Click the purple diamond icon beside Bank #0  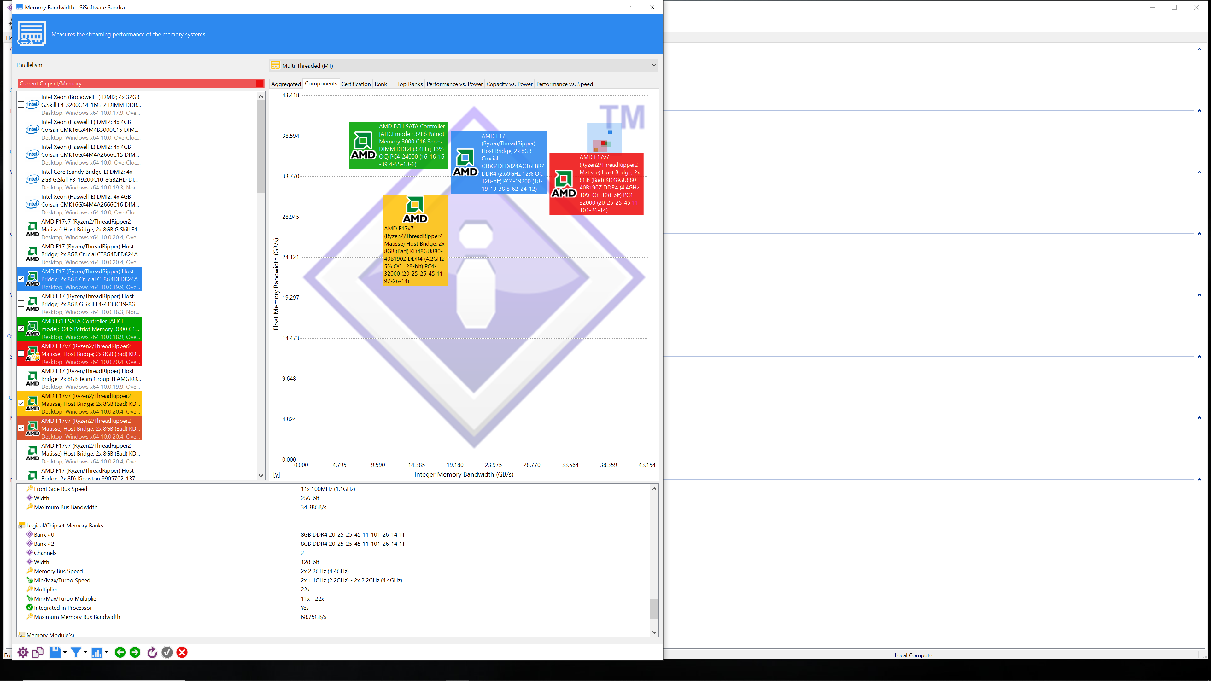click(30, 534)
